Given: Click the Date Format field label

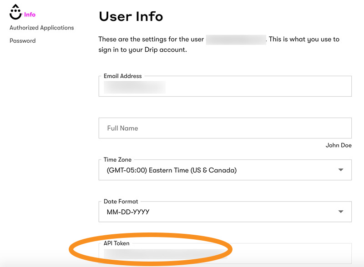Looking at the screenshot, I should point(121,202).
